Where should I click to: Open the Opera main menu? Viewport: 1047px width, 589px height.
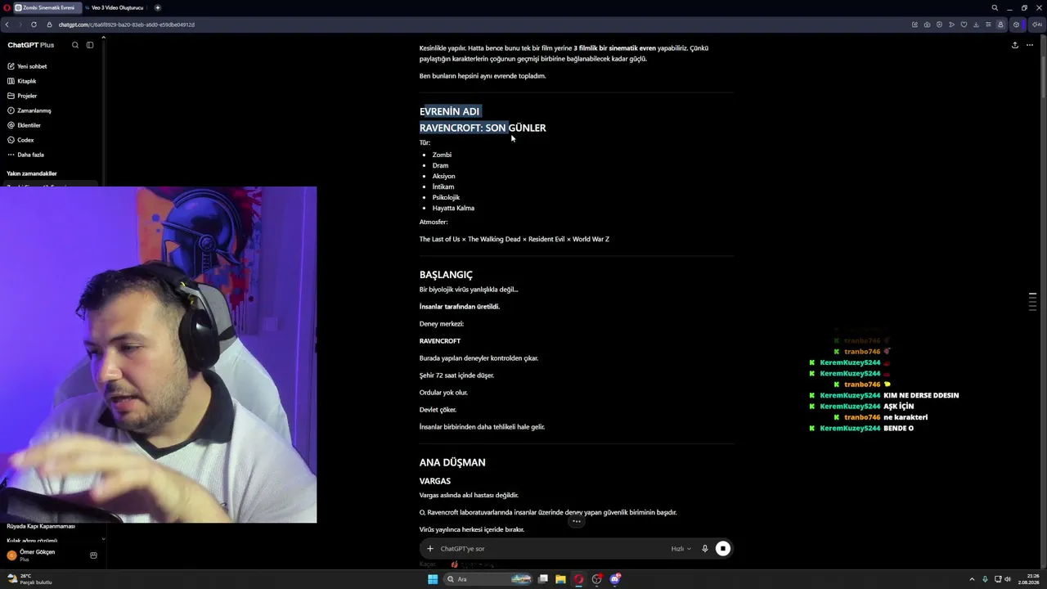(x=7, y=7)
